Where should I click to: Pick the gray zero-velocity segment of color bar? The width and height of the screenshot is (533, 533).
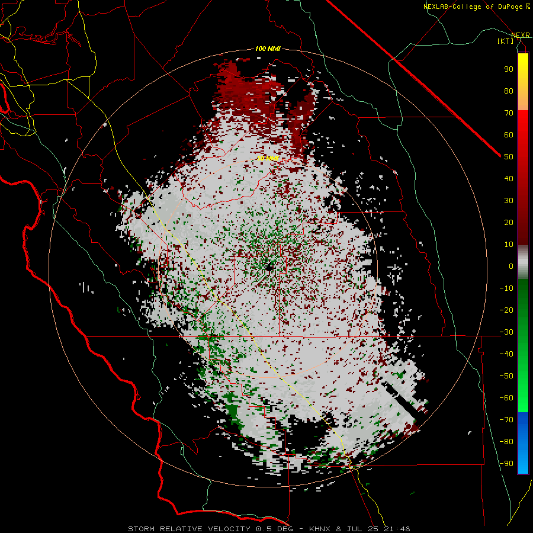tap(523, 262)
